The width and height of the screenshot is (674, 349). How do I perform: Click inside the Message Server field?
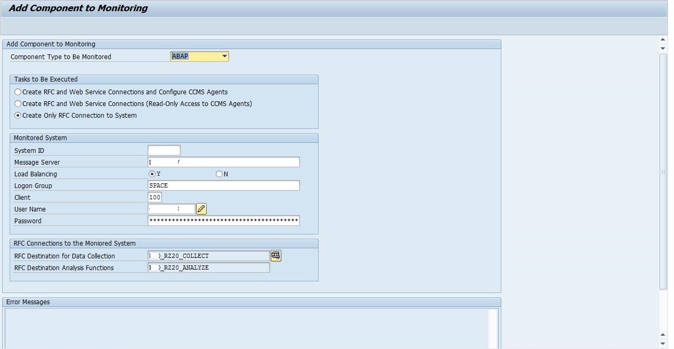point(223,162)
